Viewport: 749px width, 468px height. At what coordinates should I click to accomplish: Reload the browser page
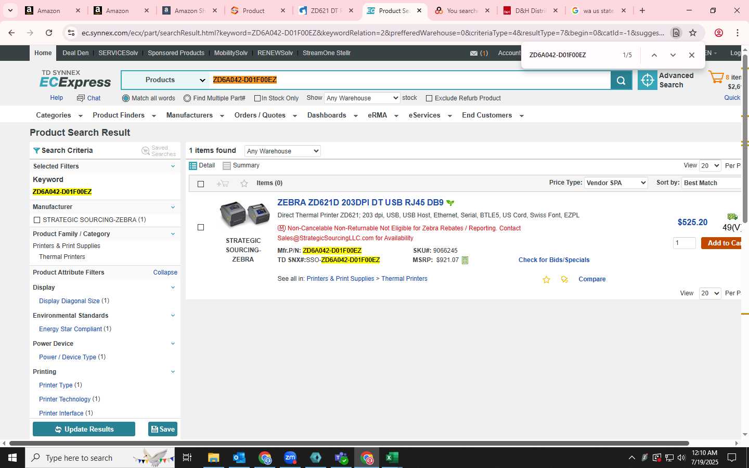click(49, 33)
